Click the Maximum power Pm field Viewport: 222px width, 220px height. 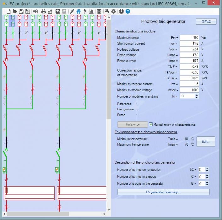tap(190, 38)
